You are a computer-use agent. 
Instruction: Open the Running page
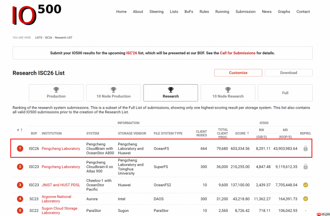[222, 12]
